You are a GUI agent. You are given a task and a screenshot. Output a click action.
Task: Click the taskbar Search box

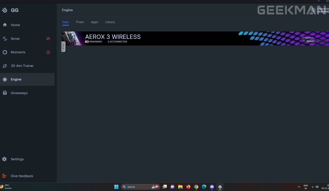click(x=141, y=187)
